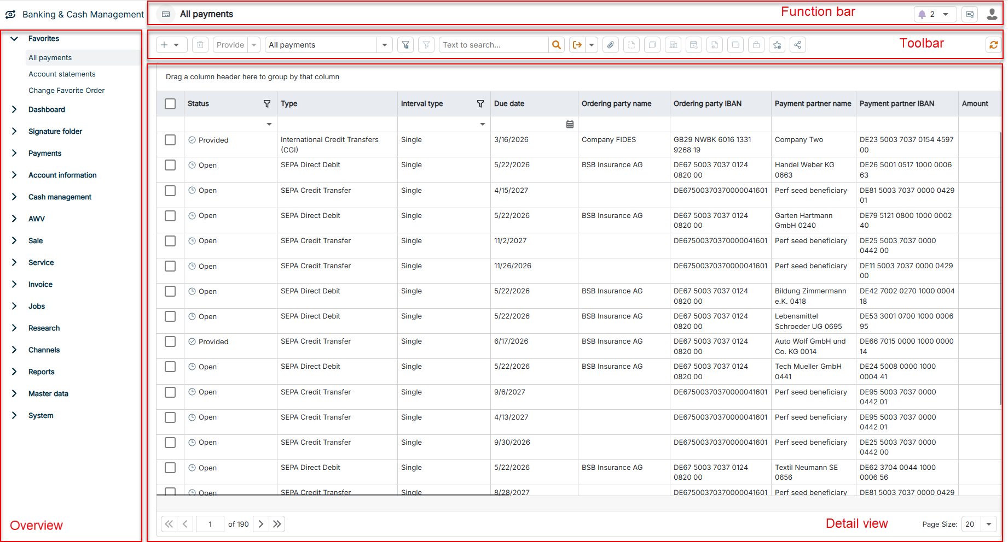Click the Interval type column filter funnel
The height and width of the screenshot is (542, 1008).
click(x=480, y=103)
